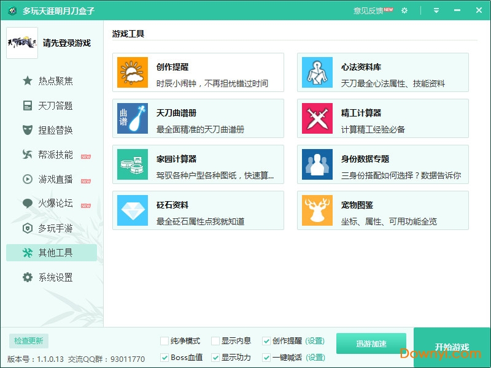
Task: Open the 宠物图鉴 deer icon
Action: 317,211
